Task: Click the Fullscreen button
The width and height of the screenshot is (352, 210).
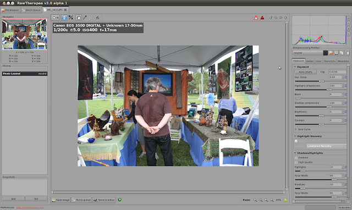Action: point(344,208)
